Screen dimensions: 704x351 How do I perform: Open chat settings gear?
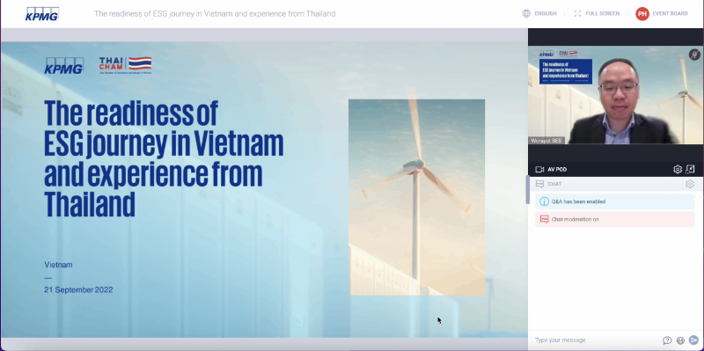click(690, 184)
